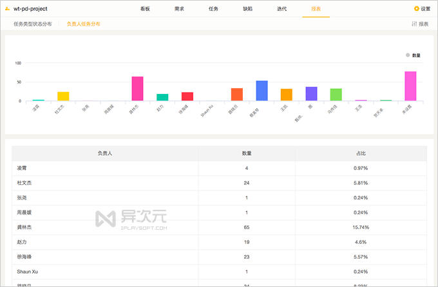Open settings via the gear icon
Viewport: 438px width, 287px height.
tap(416, 9)
